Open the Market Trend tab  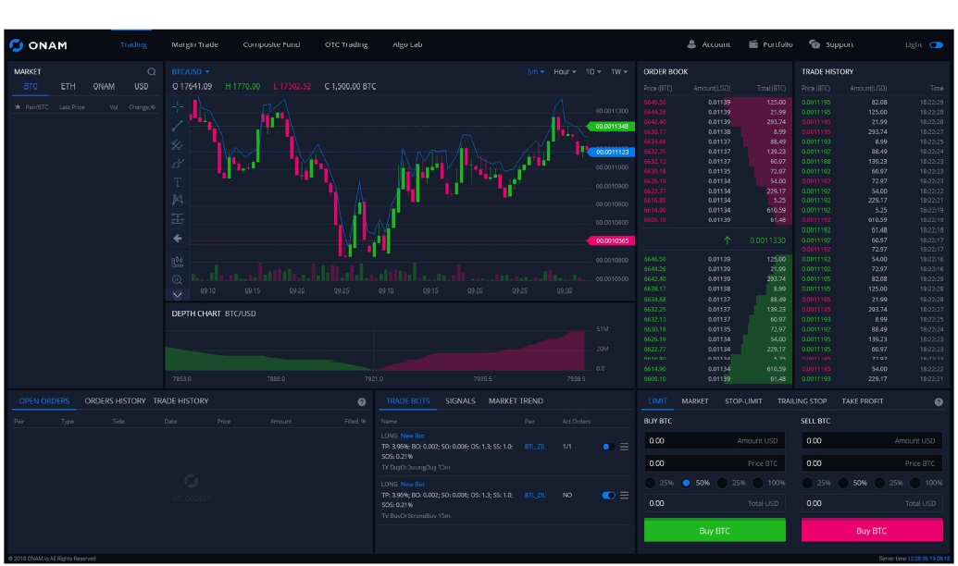[x=516, y=401]
